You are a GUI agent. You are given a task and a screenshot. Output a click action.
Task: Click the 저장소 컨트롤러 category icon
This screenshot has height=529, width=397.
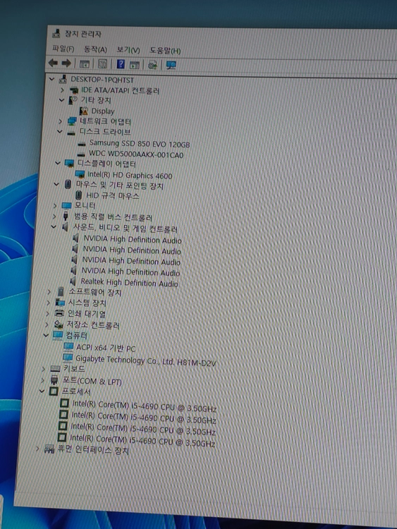click(59, 324)
